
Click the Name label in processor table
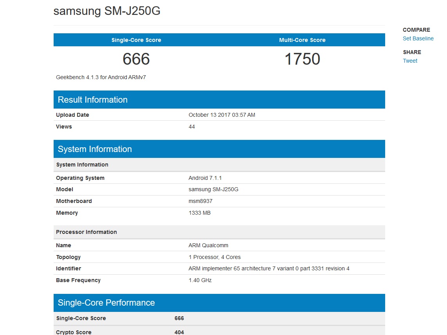point(63,245)
